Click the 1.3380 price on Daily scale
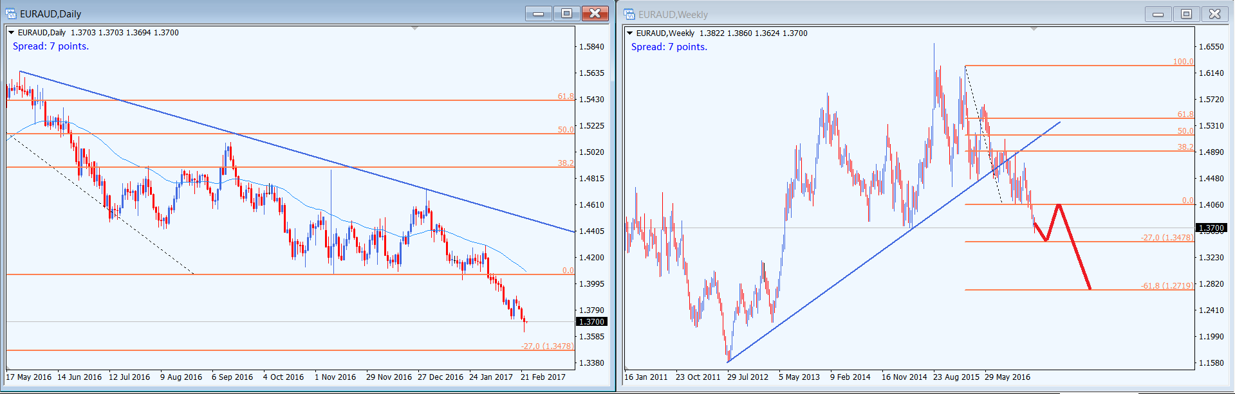The height and width of the screenshot is (394, 1235). coord(591,363)
